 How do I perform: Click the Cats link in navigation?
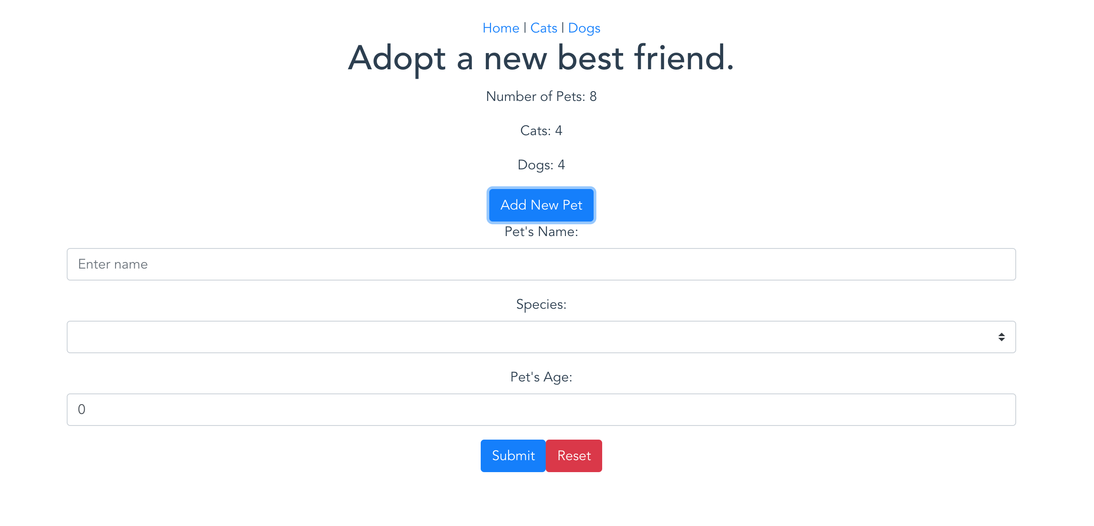[543, 27]
